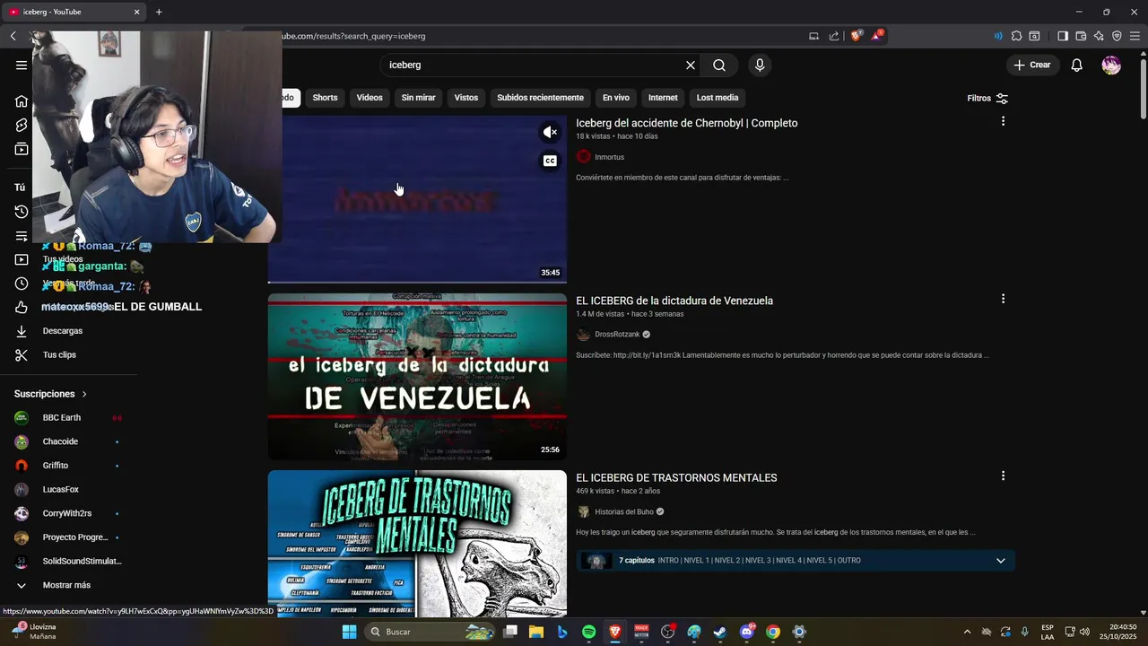Open browser main hamburger menu
The height and width of the screenshot is (646, 1148).
(1135, 36)
